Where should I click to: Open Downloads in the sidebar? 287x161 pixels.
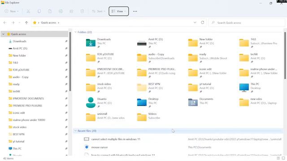[20, 41]
